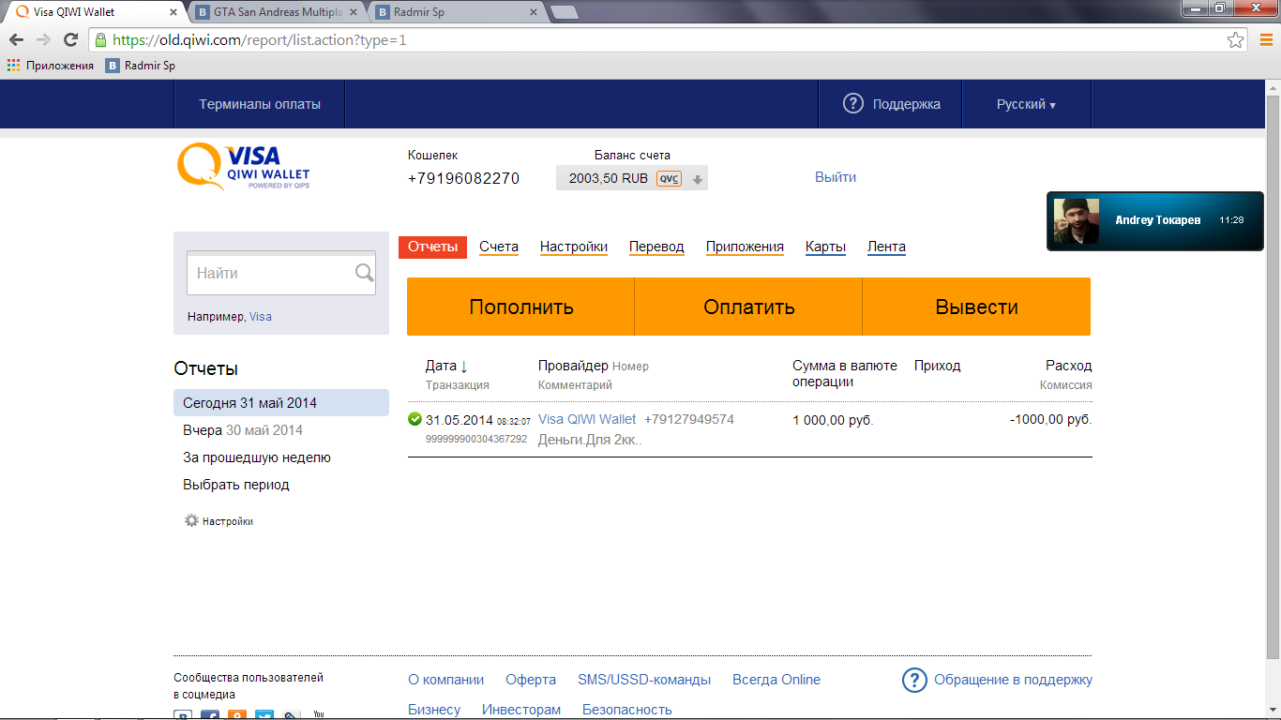Image resolution: width=1281 pixels, height=720 pixels.
Task: Click the QVC card badge icon
Action: [669, 178]
